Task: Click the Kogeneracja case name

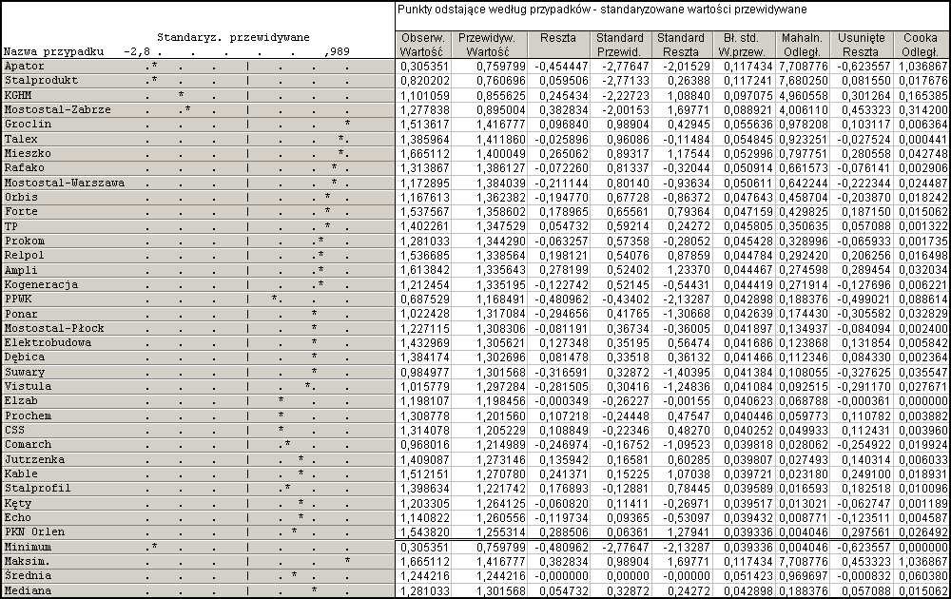Action: tap(41, 285)
